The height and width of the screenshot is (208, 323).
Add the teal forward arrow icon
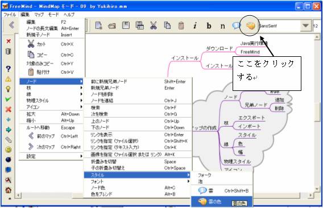click(8, 130)
